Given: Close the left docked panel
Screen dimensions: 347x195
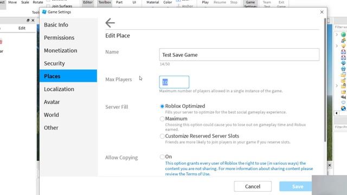Looking at the screenshot, I should [33, 21].
